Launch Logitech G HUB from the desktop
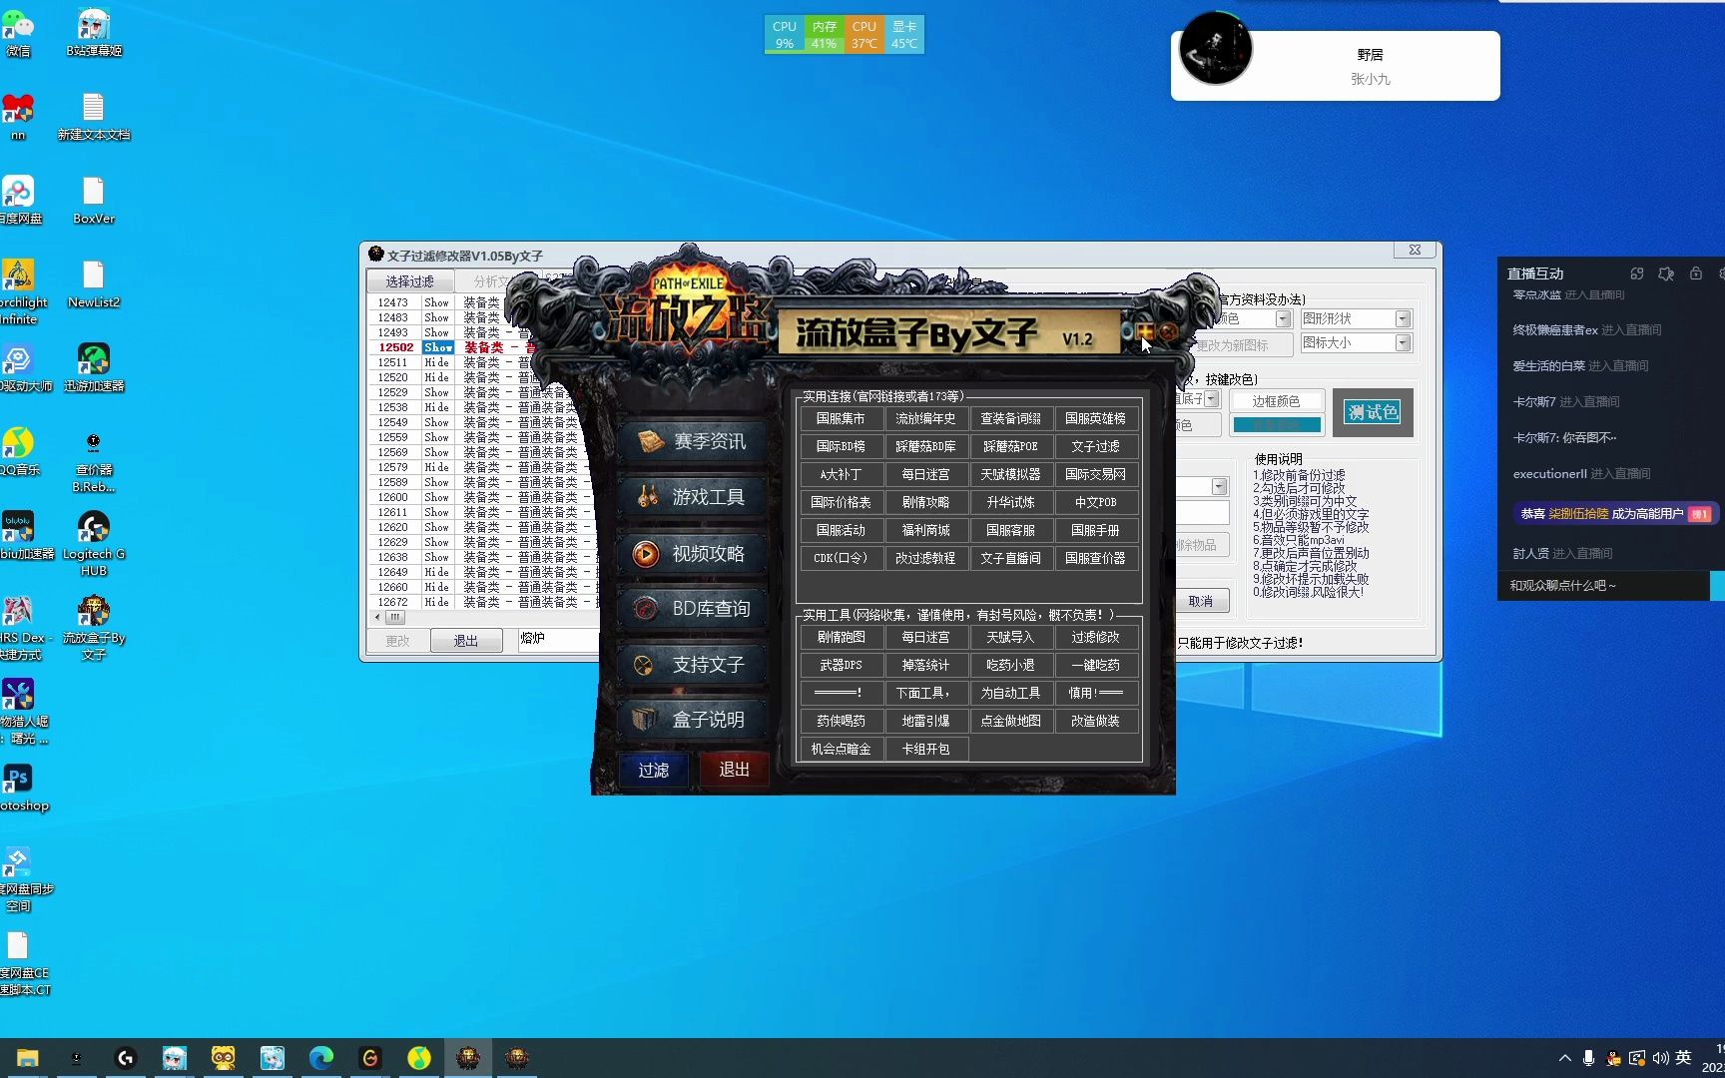The width and height of the screenshot is (1725, 1078). coord(94,545)
